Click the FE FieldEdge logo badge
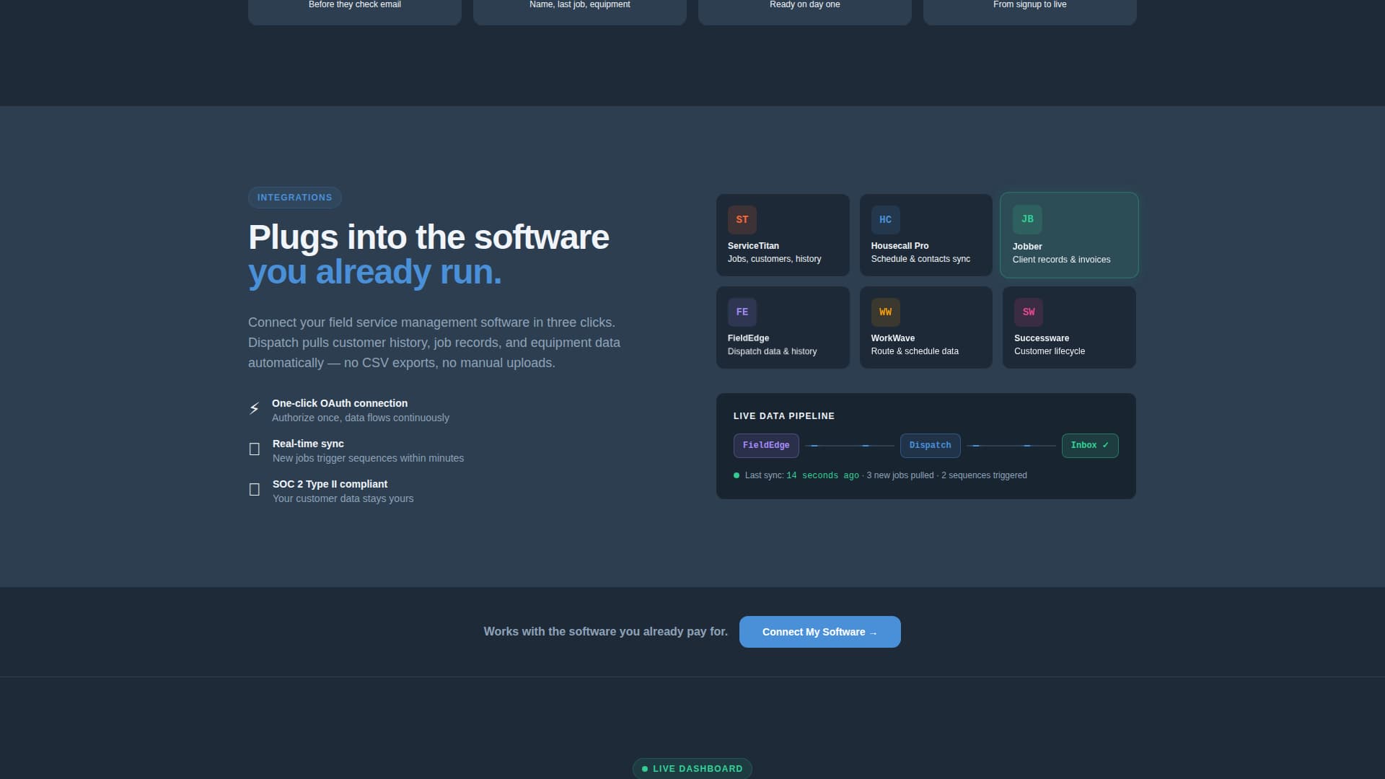The width and height of the screenshot is (1385, 779). [742, 312]
